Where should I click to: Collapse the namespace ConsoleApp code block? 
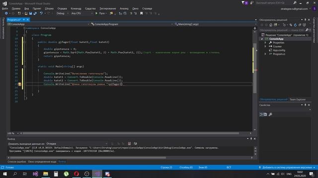[24, 28]
